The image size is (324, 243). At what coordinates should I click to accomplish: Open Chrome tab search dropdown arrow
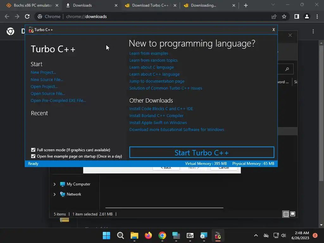click(273, 4)
